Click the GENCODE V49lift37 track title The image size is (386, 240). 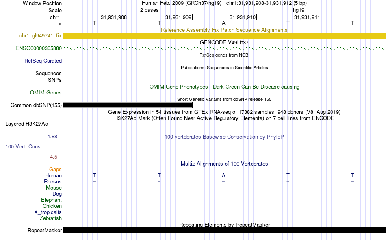[224, 42]
